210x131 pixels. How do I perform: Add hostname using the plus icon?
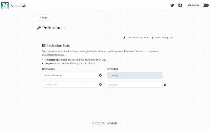click(100, 84)
